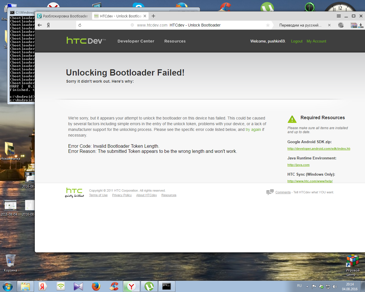
Task: Select the HTCdev - Unlock Bootloader tab
Action: tap(120, 16)
